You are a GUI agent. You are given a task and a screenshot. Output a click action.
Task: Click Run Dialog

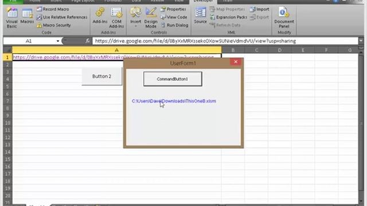pyautogui.click(x=174, y=25)
